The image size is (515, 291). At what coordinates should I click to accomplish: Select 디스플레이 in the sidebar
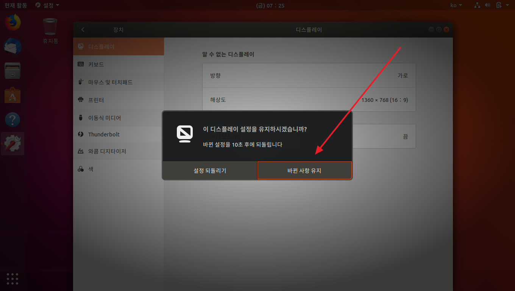[119, 47]
